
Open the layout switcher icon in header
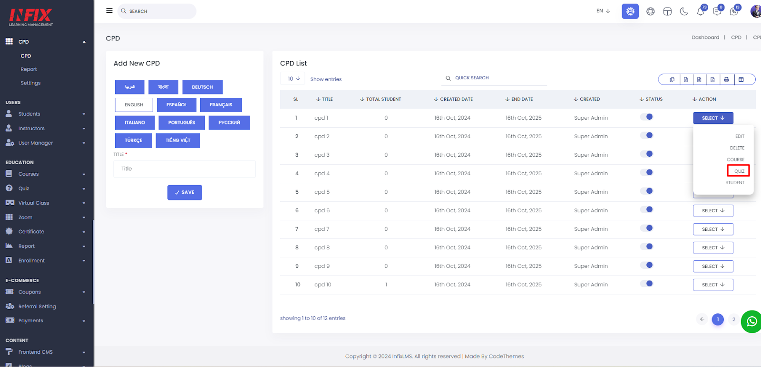click(x=667, y=11)
